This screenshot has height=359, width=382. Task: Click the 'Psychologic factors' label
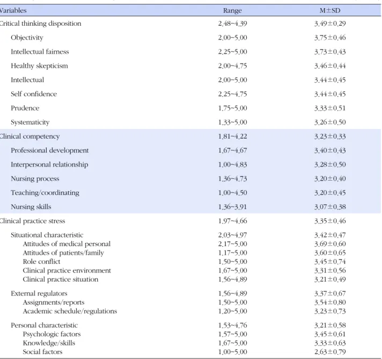(x=52, y=334)
